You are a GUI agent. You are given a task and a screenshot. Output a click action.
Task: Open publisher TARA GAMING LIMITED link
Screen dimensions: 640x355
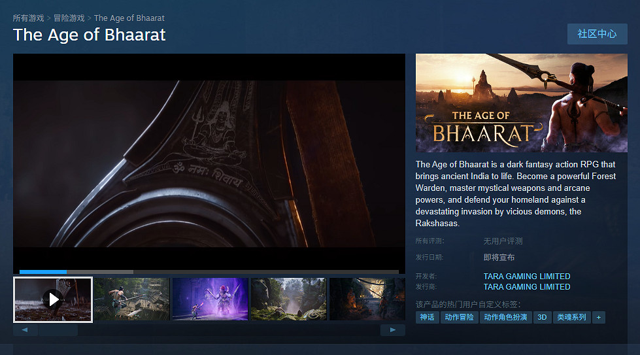pyautogui.click(x=527, y=287)
